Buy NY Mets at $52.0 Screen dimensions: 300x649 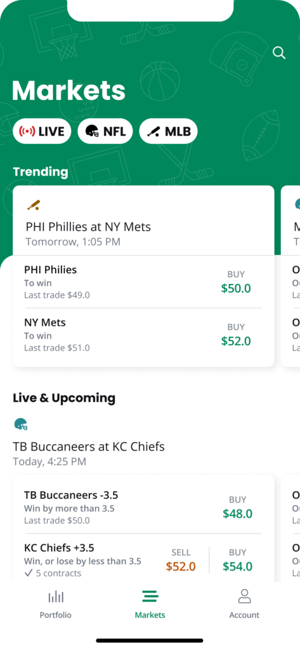point(236,335)
